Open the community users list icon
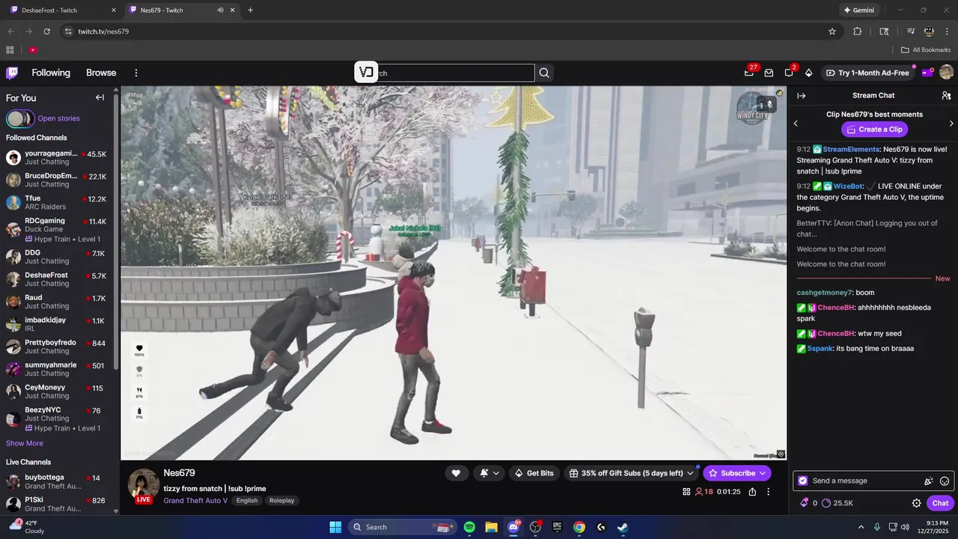Viewport: 958px width, 539px height. (946, 96)
